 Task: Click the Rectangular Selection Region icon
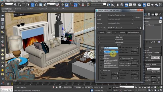24,5
